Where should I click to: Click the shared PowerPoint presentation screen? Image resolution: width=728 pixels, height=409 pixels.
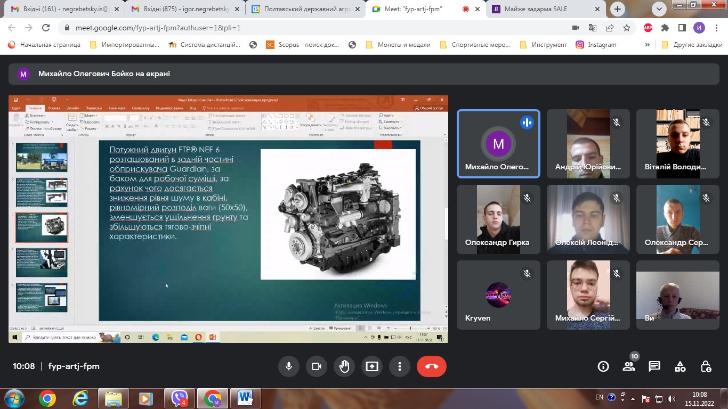point(228,219)
